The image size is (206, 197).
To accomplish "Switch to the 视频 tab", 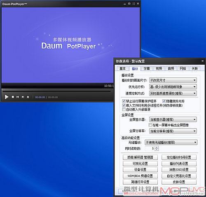I will (159, 68).
